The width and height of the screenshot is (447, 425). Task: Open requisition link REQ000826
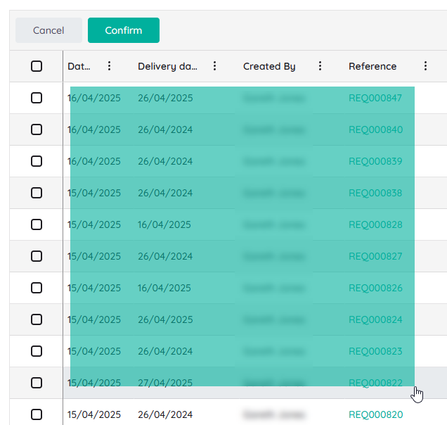coord(375,288)
